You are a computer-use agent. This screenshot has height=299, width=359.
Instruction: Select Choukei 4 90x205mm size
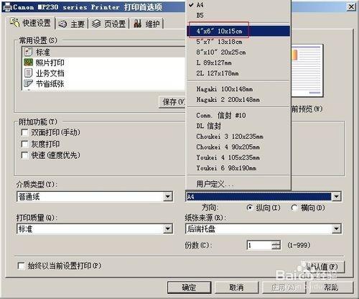tap(238, 147)
